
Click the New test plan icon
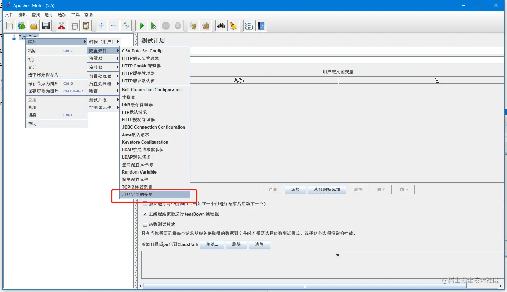point(10,26)
